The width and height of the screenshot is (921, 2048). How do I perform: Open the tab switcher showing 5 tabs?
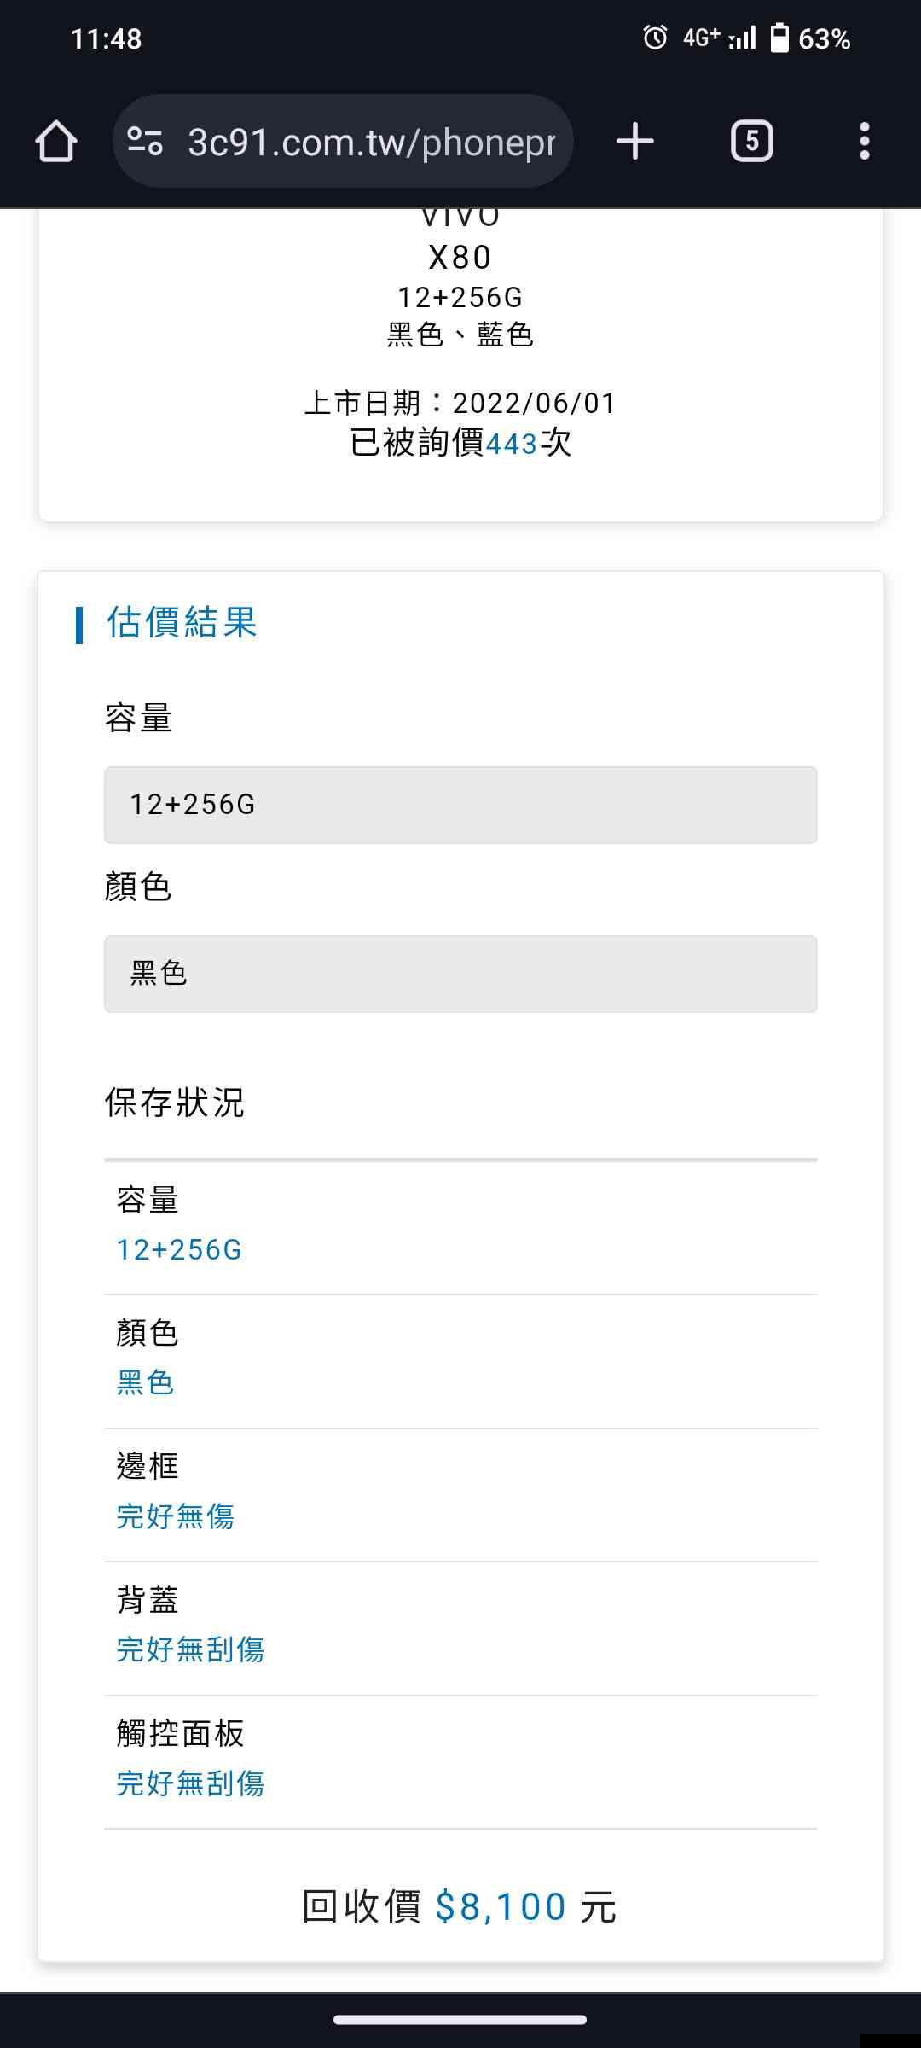point(751,141)
